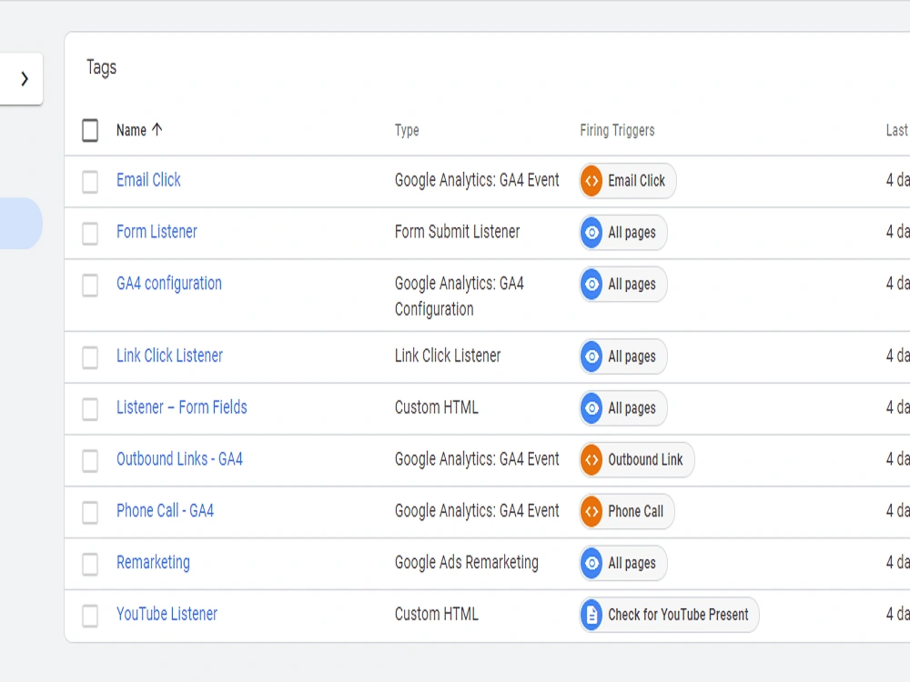Viewport: 910px width, 682px height.
Task: Click Link Click Listener row's All pages icon
Action: 591,356
